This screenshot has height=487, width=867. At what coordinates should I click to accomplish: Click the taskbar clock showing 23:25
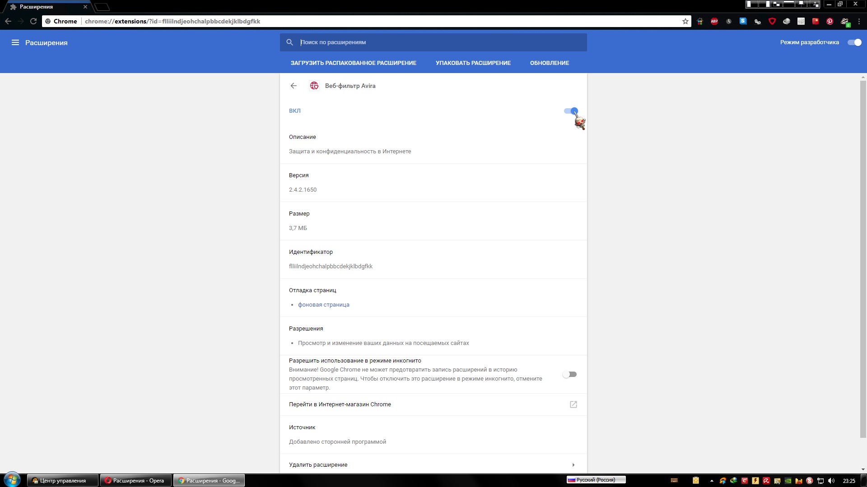click(849, 481)
